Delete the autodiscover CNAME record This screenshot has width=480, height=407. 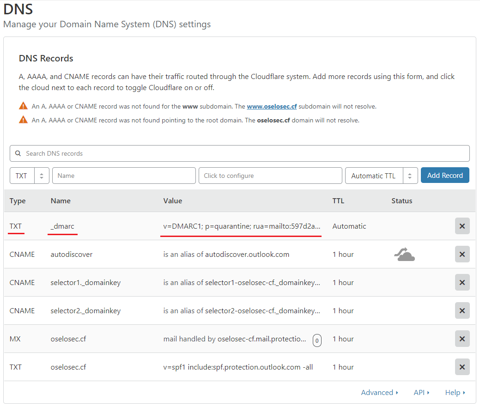(462, 254)
